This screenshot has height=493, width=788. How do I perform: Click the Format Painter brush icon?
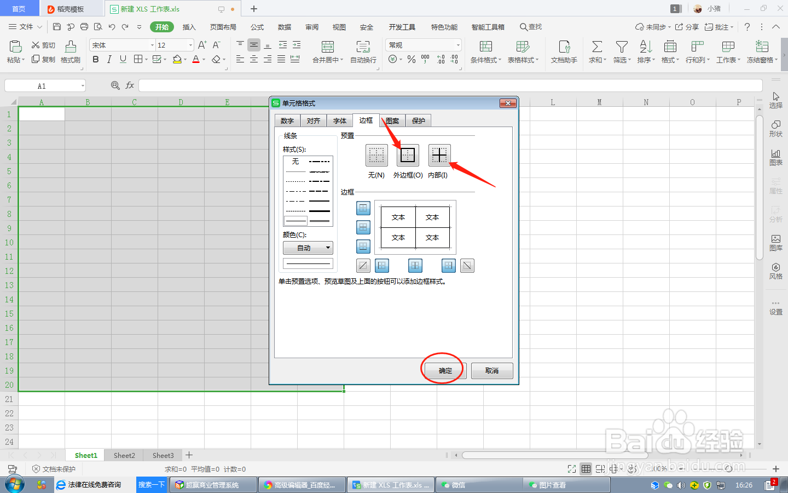[x=71, y=47]
